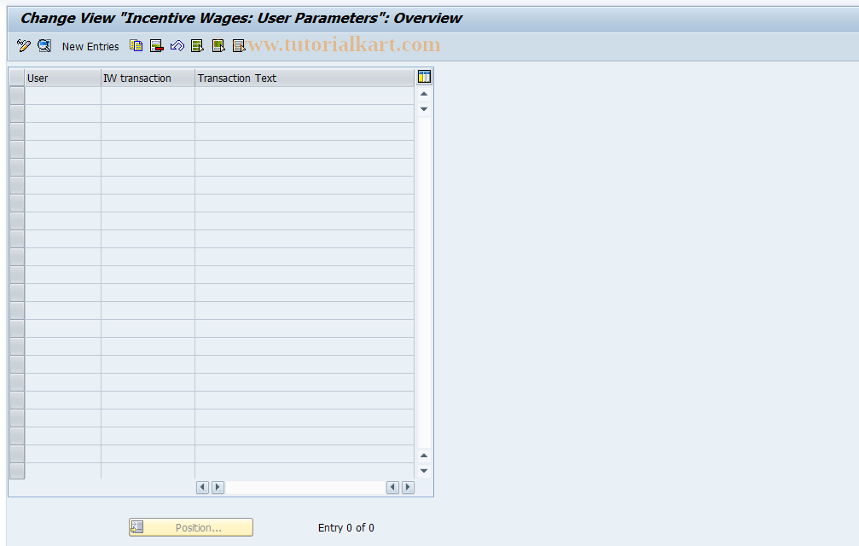Click the User column header
This screenshot has height=546, width=859.
point(63,78)
